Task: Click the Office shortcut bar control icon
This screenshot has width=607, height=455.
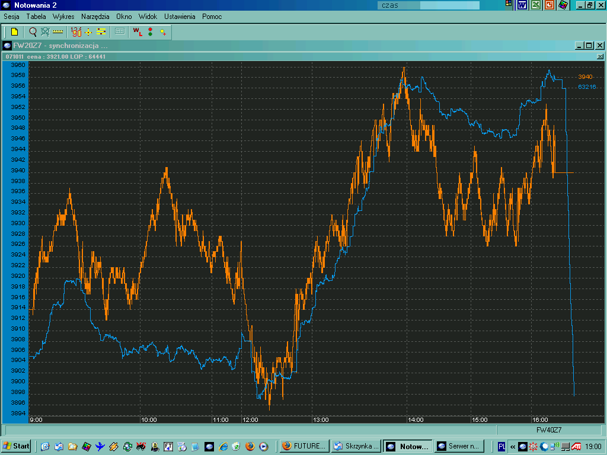Action: 509,4
